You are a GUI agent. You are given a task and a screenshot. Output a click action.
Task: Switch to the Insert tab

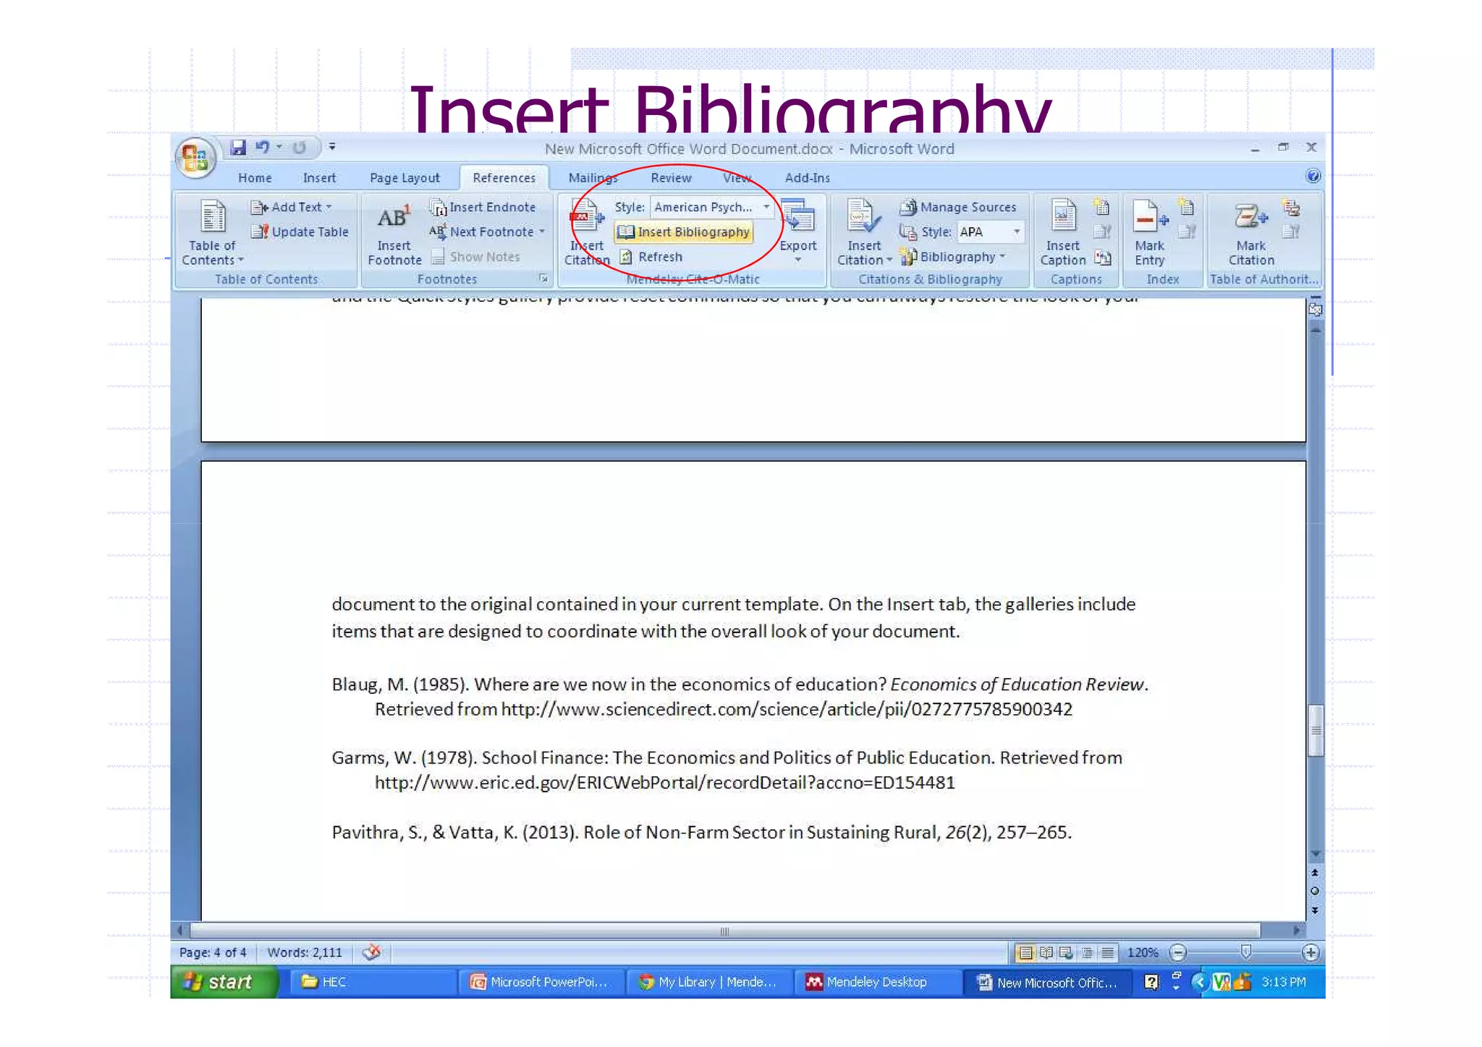319,178
